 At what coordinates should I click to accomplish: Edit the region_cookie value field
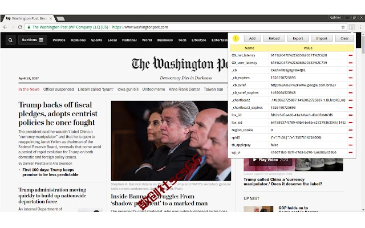308,130
